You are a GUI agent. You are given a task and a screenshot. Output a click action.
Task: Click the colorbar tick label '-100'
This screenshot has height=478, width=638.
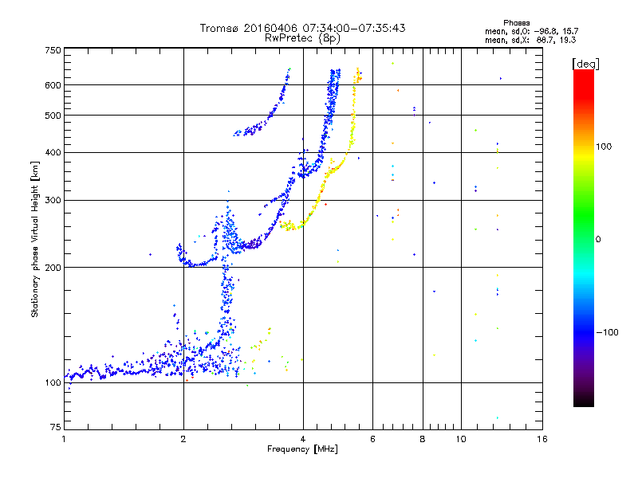point(607,332)
